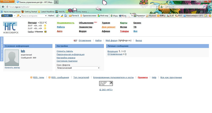Open Почта 1 mail envelope button
The image size is (212, 113).
click(74, 16)
